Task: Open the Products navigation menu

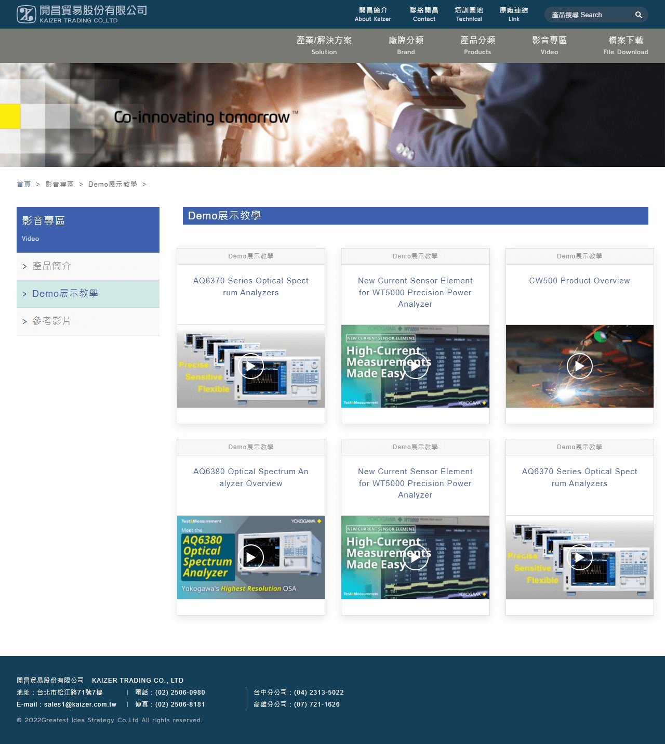Action: (477, 45)
